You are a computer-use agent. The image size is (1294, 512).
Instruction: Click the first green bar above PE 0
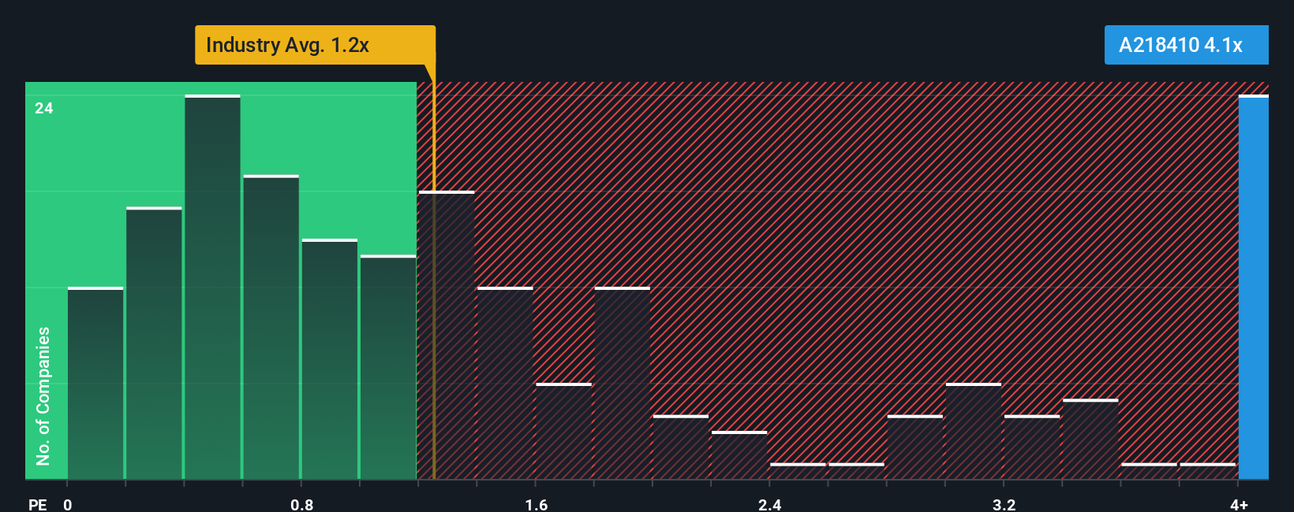(95, 384)
